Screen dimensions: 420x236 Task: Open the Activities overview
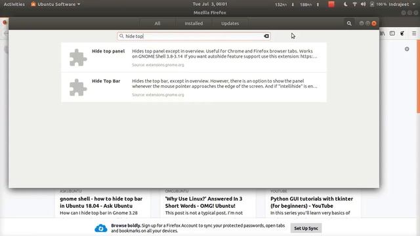14,5
